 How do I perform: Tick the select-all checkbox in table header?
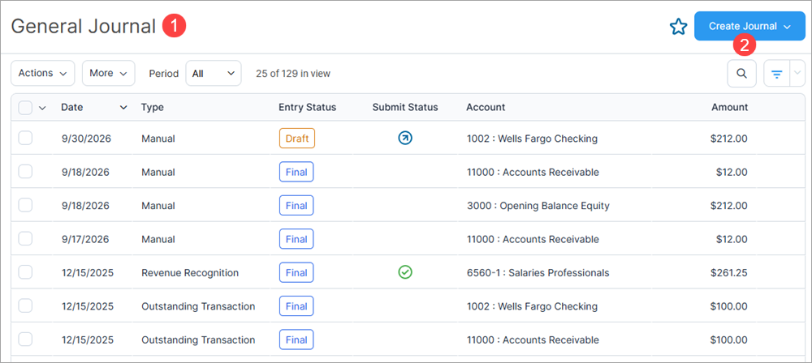tap(25, 108)
